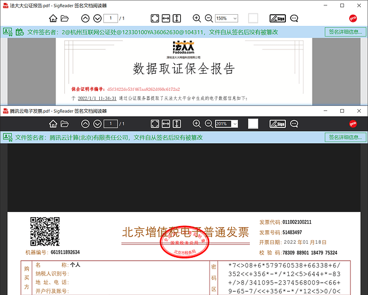Open comments chat icon in top window
The width and height of the screenshot is (368, 295).
pyautogui.click(x=294, y=18)
